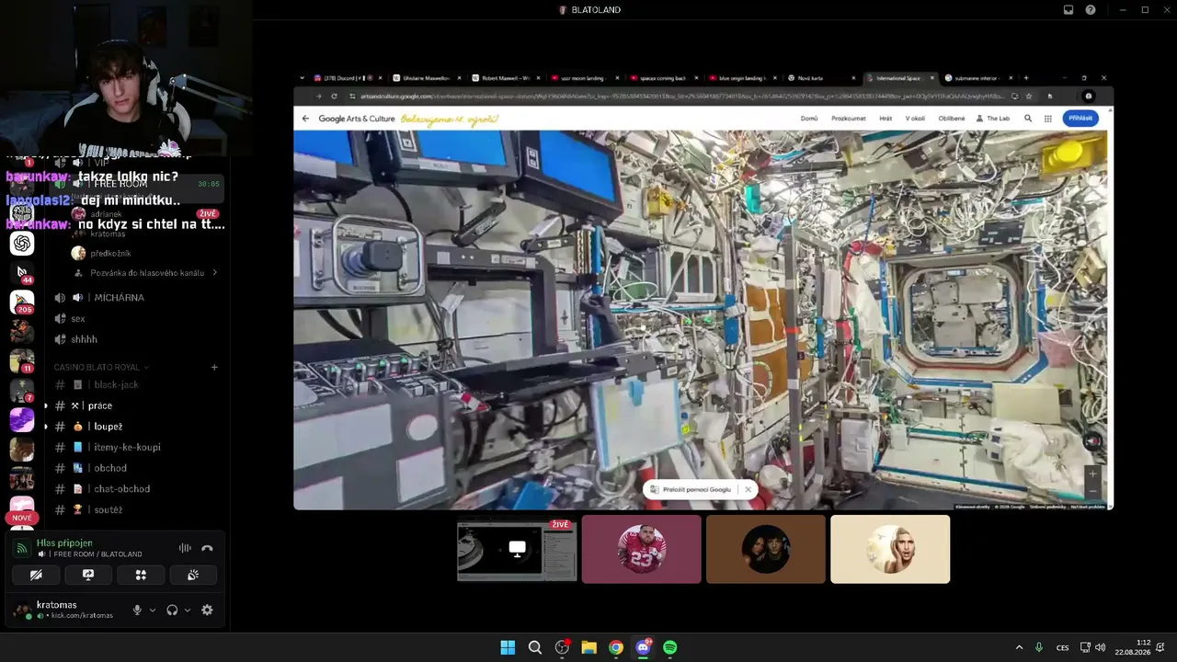Switch to the submarine interior tab
The image size is (1177, 662).
coord(980,78)
